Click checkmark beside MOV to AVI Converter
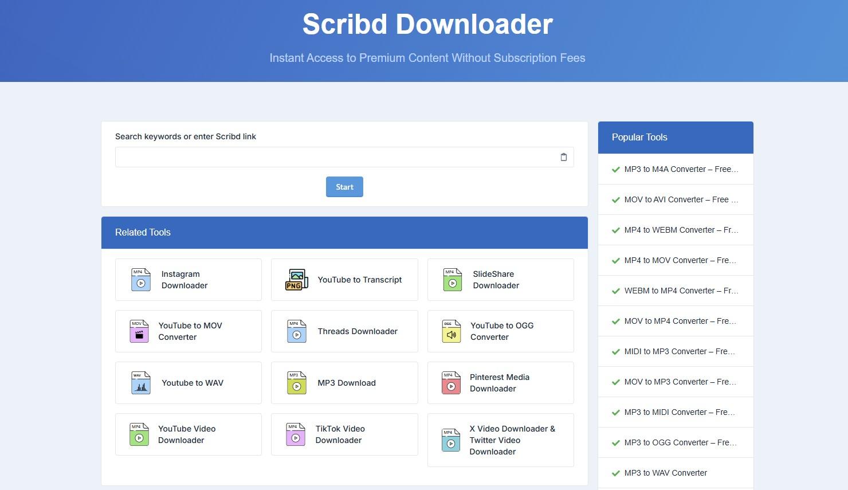 pos(616,200)
